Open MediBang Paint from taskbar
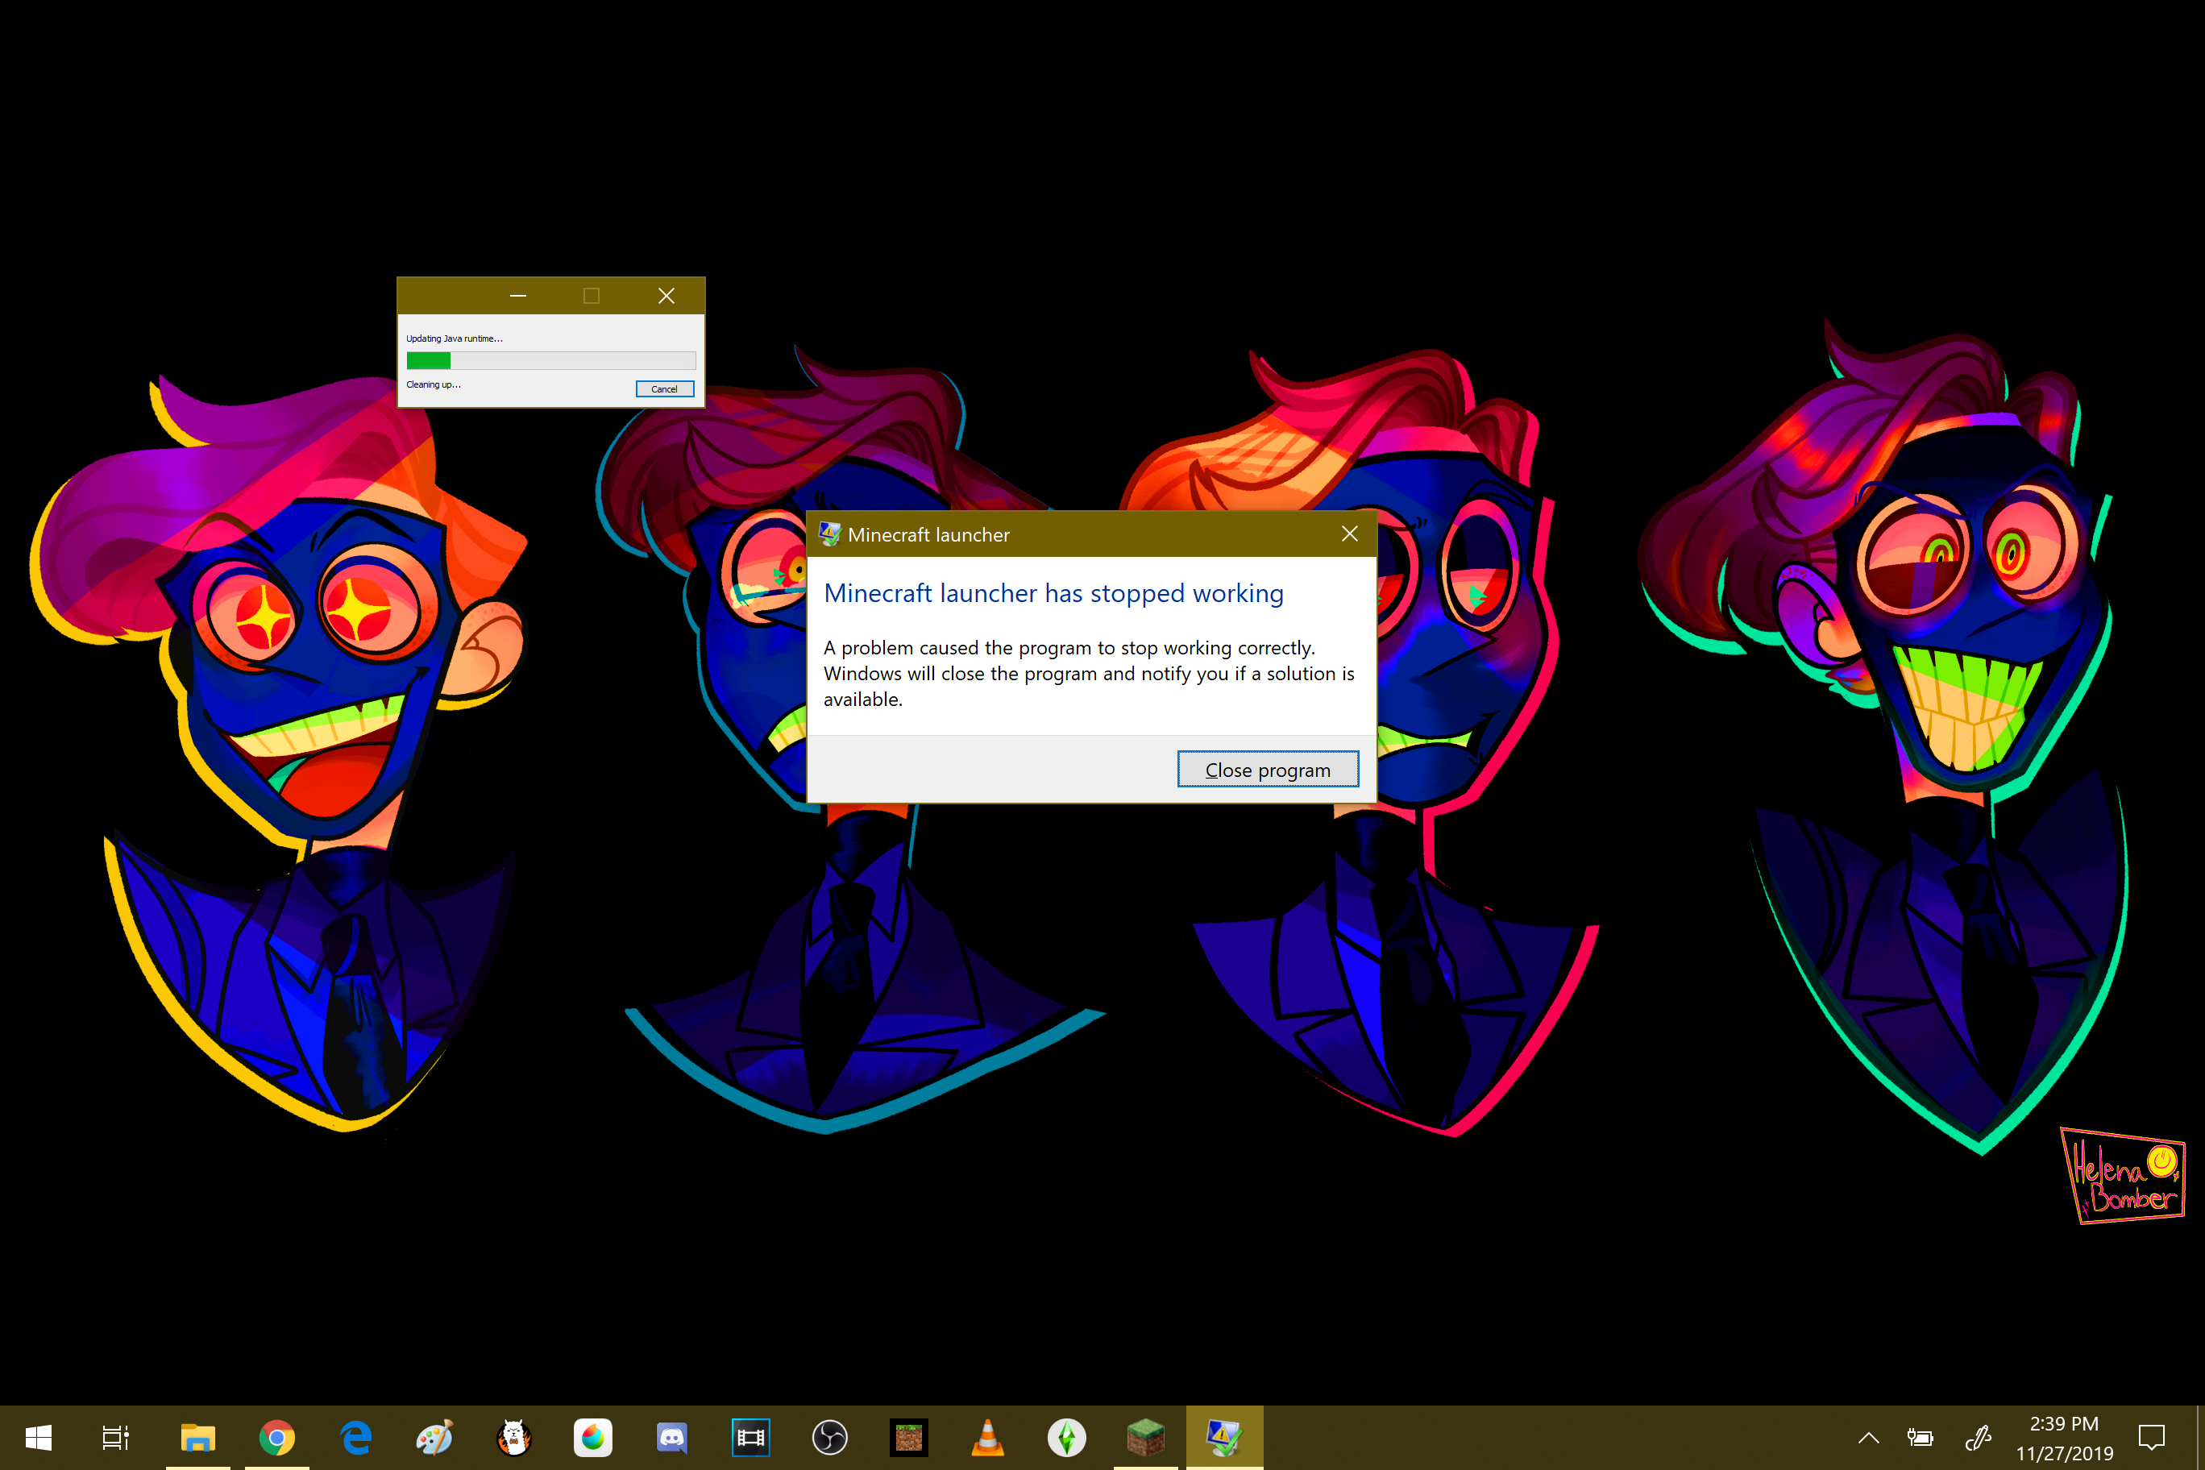2205x1470 pixels. tap(593, 1437)
